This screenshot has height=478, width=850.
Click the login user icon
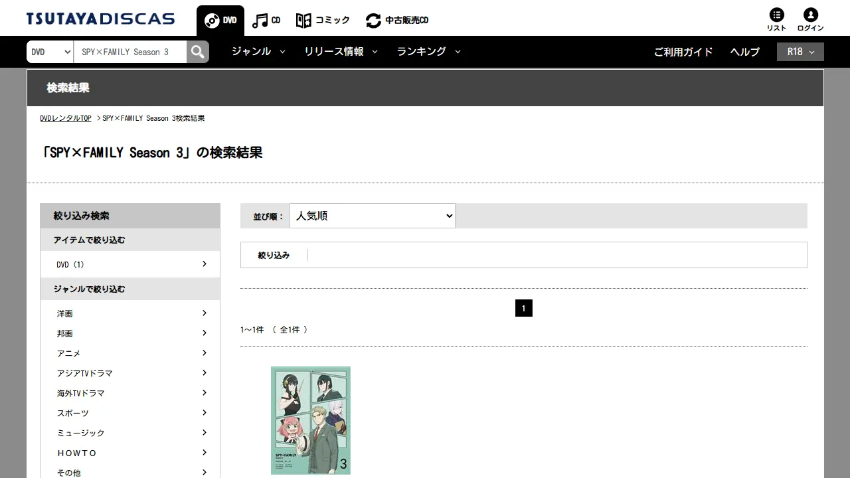click(810, 19)
